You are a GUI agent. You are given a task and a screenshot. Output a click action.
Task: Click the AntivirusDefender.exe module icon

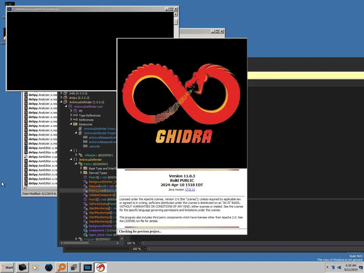click(70, 107)
